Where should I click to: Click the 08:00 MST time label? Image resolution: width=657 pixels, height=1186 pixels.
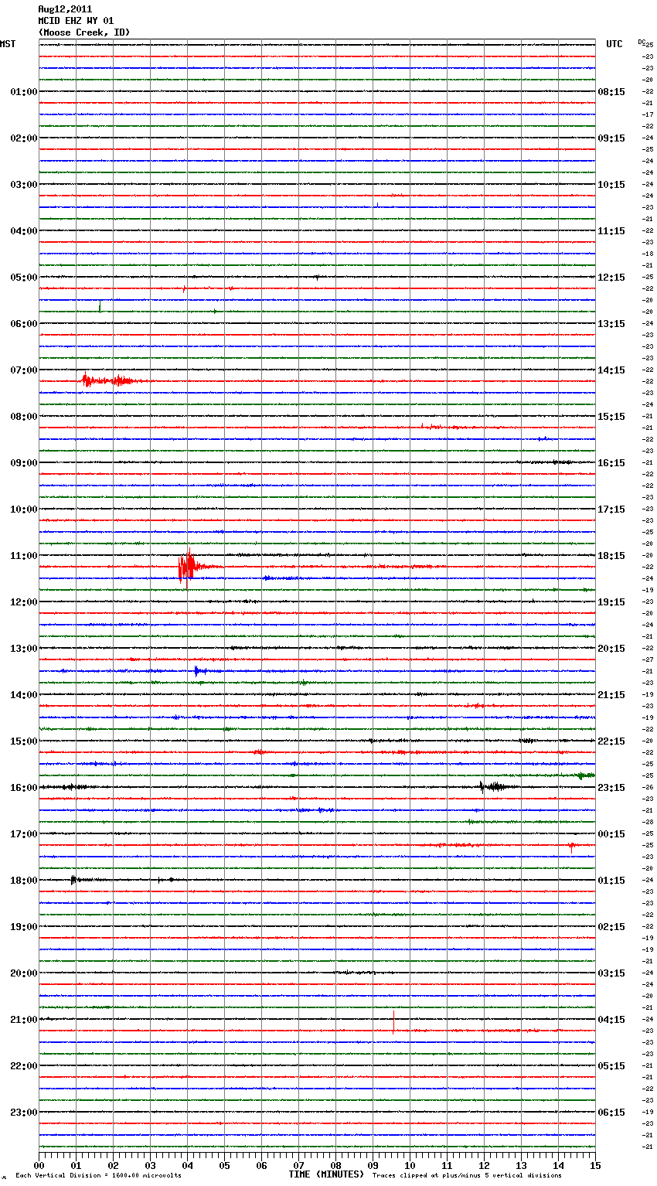point(24,417)
